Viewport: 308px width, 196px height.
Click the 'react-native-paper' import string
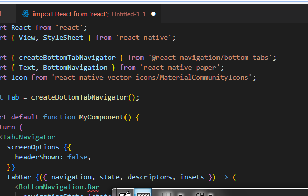point(180,68)
